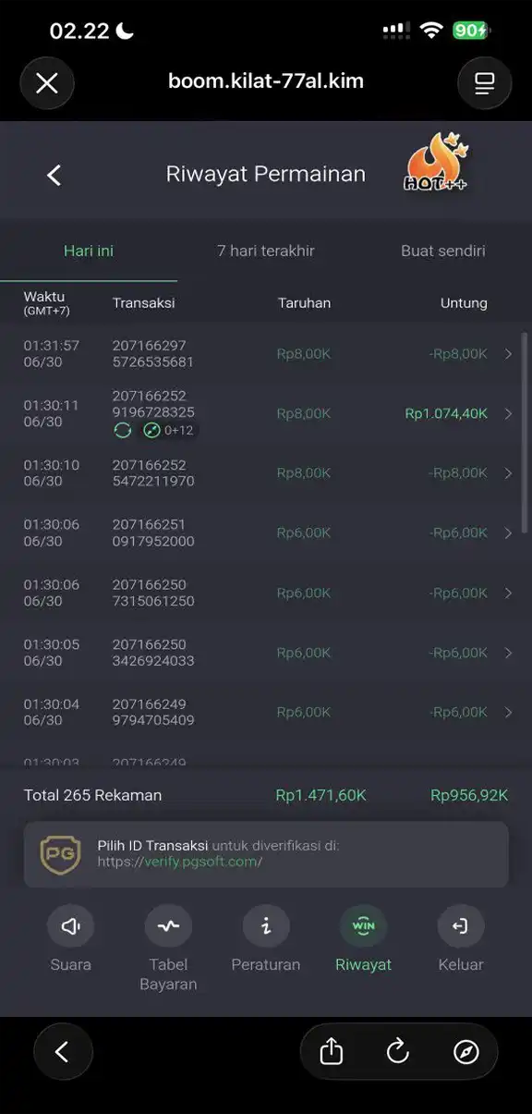This screenshot has height=1114, width=532.
Task: Go back using Riwayat Permainan back arrow
Action: click(54, 175)
